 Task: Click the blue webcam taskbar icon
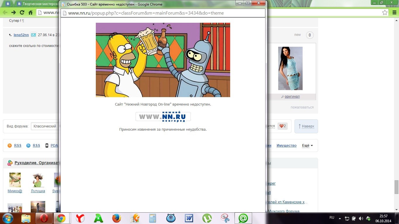(171, 218)
